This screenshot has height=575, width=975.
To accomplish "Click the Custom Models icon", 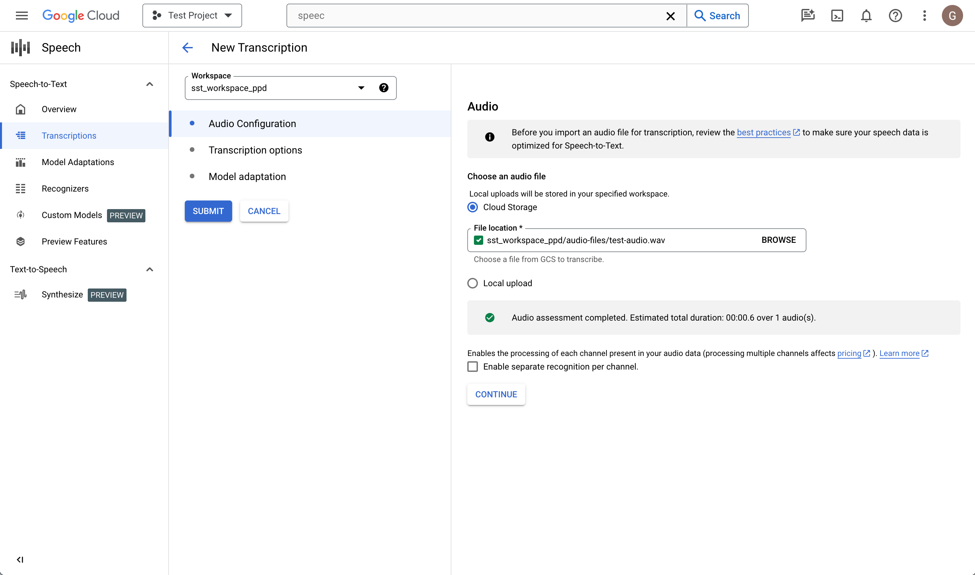I will click(21, 215).
